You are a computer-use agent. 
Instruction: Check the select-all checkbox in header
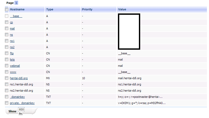[x=6, y=10]
